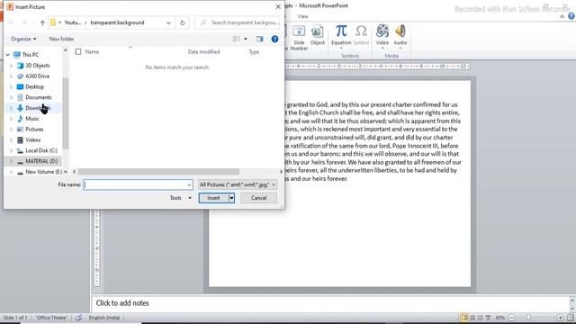Viewport: 576px width, 324px height.
Task: Select New Volume (E:) drive
Action: coord(44,172)
